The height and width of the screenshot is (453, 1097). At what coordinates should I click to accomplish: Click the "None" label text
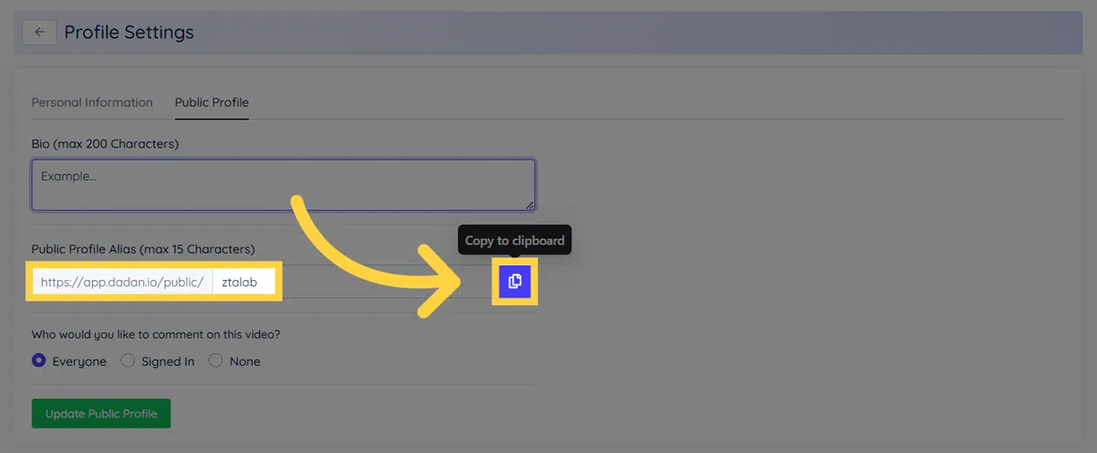point(245,362)
